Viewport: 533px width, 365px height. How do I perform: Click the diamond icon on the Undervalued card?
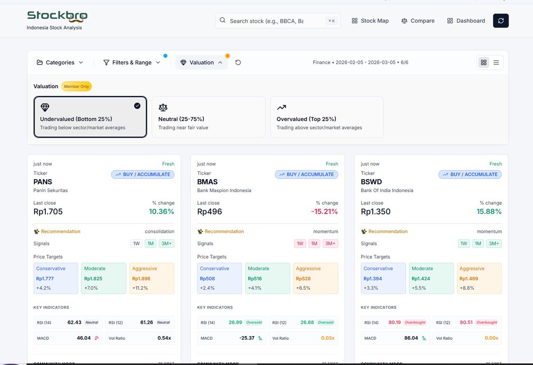coord(44,107)
